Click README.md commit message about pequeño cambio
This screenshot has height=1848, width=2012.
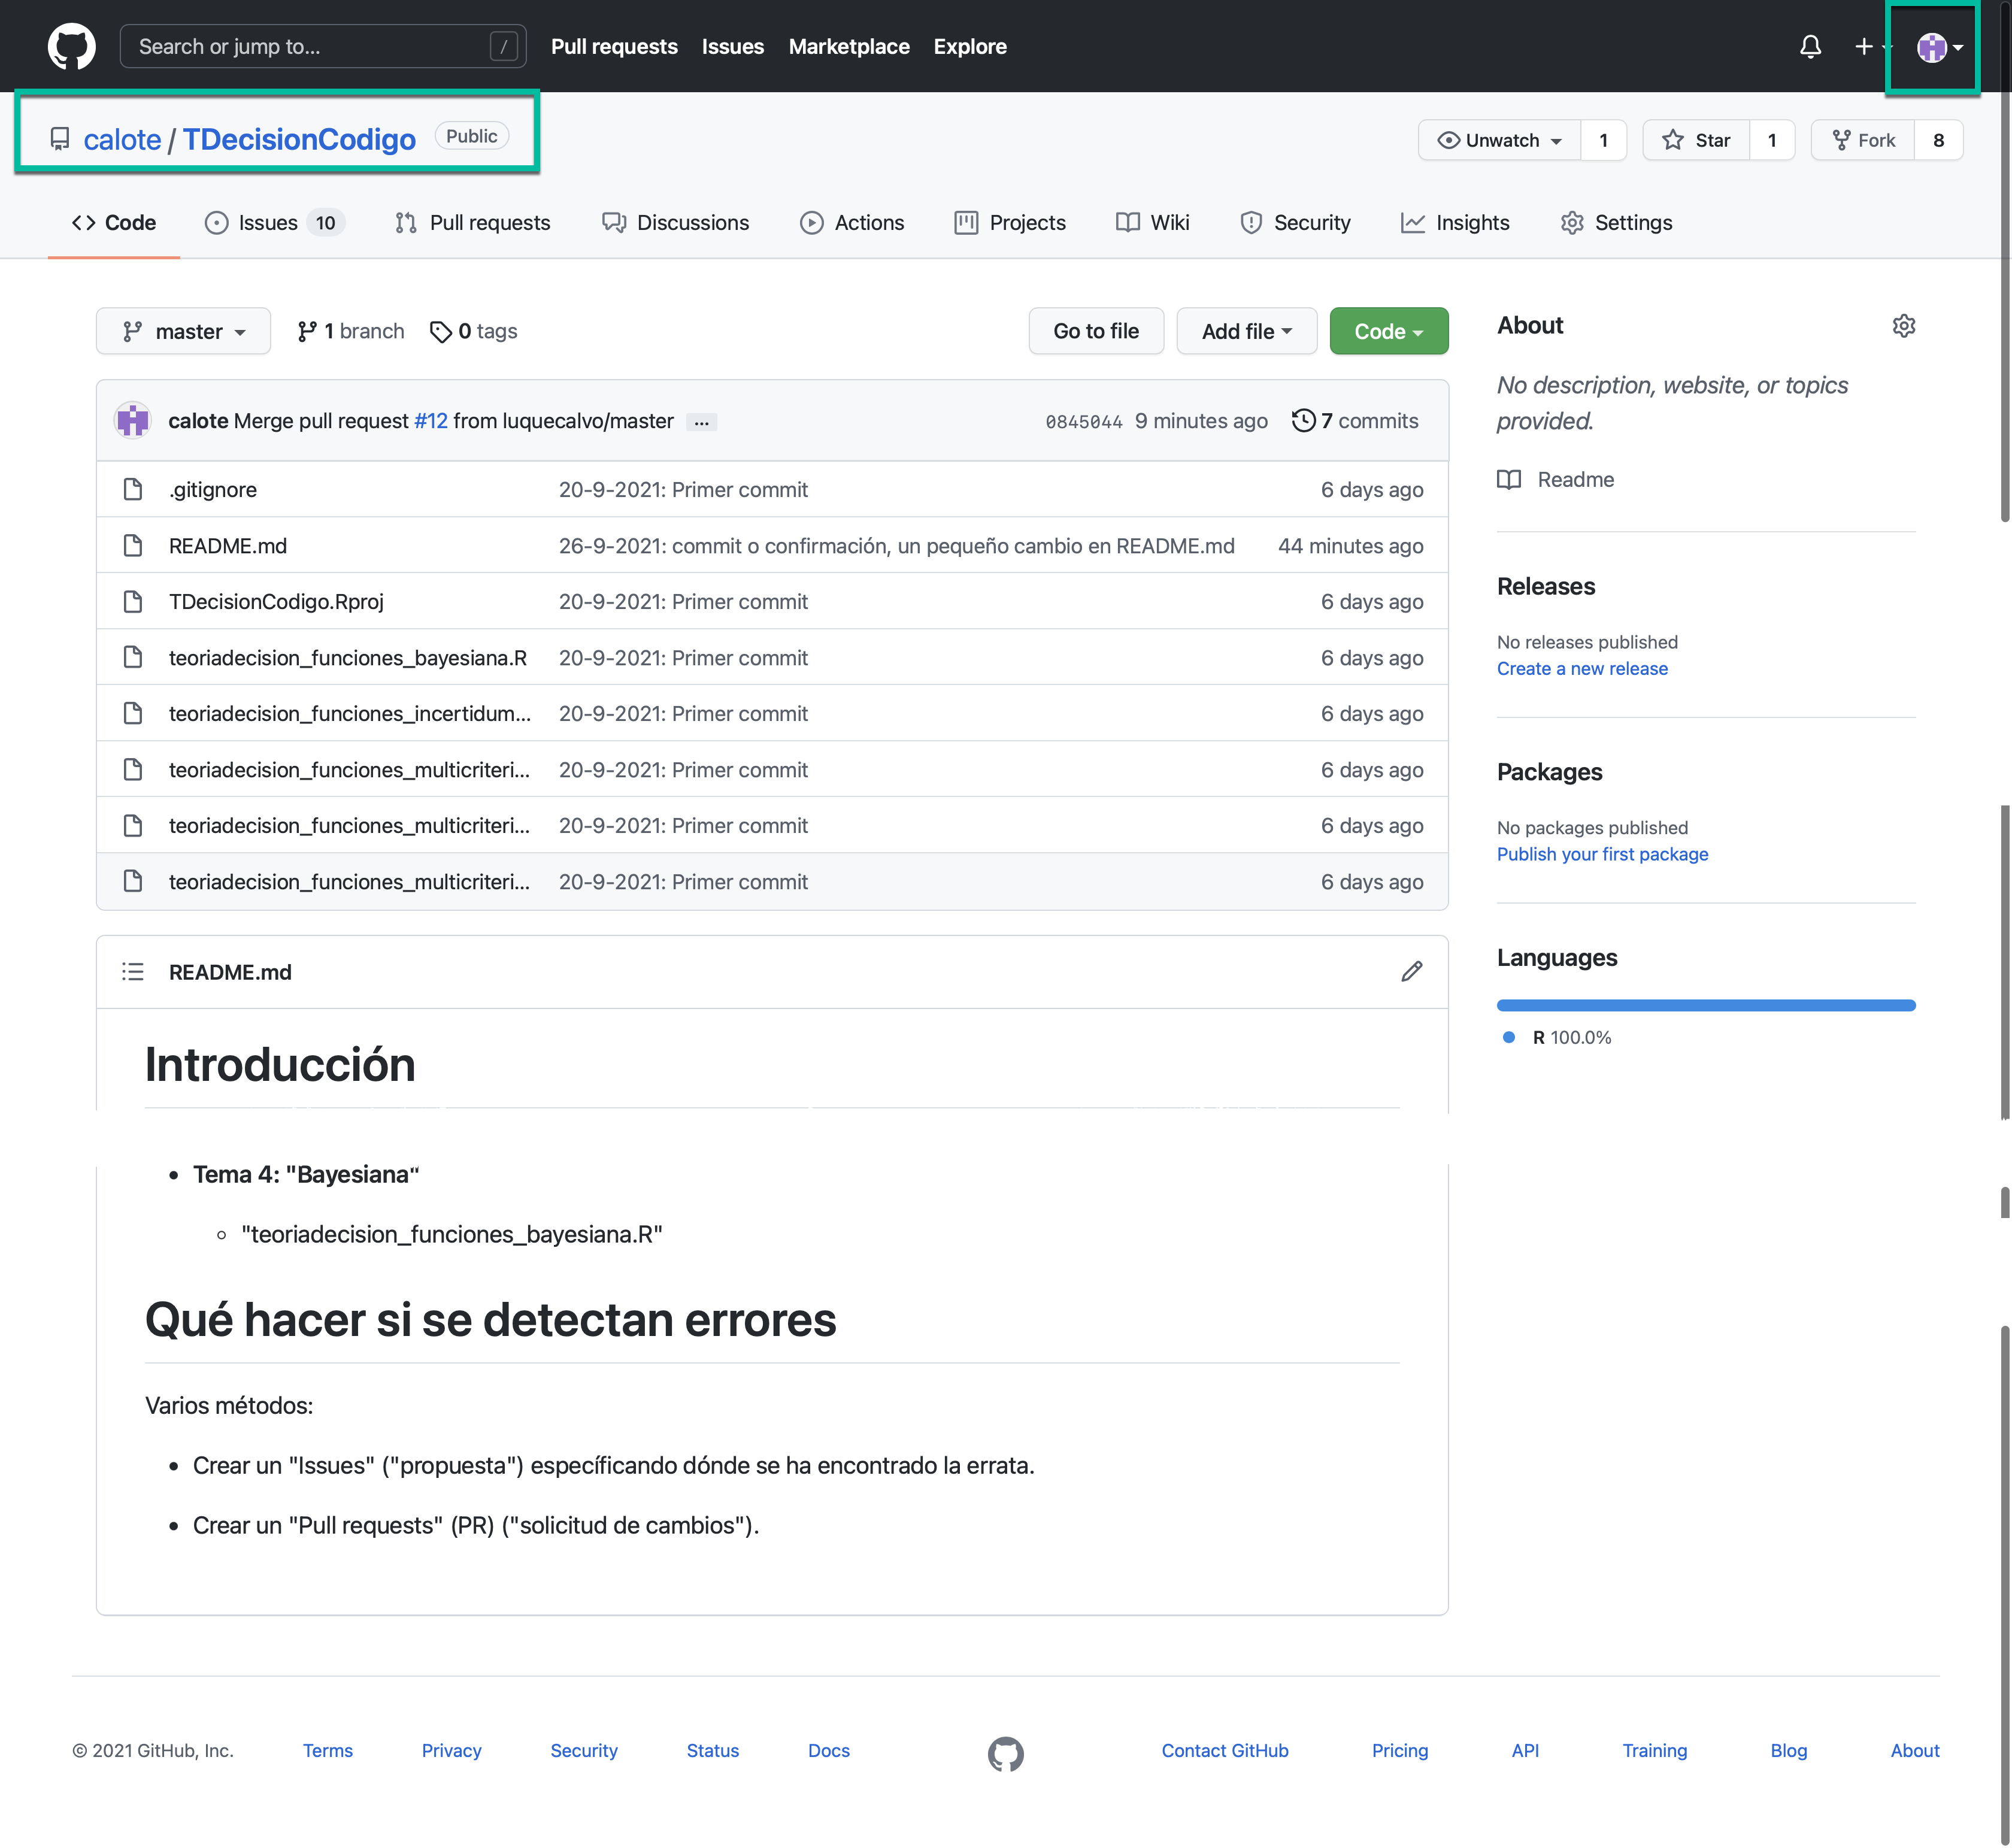coord(896,545)
